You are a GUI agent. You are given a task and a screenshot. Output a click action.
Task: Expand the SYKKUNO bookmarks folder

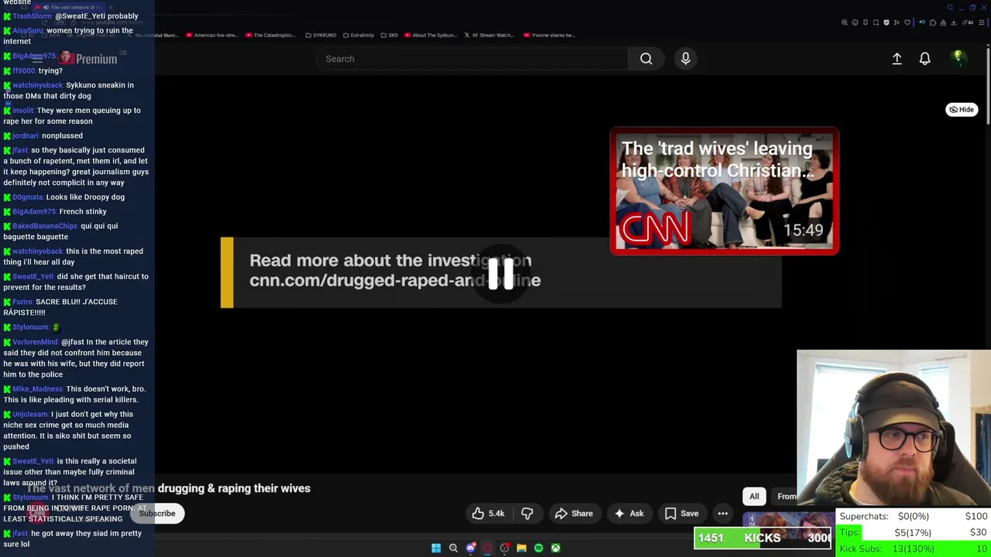(x=321, y=35)
